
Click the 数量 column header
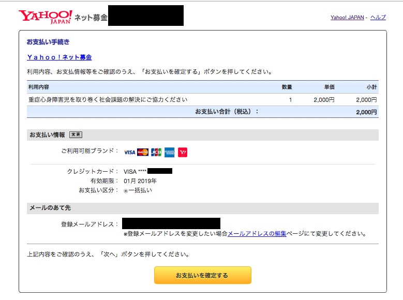287,87
